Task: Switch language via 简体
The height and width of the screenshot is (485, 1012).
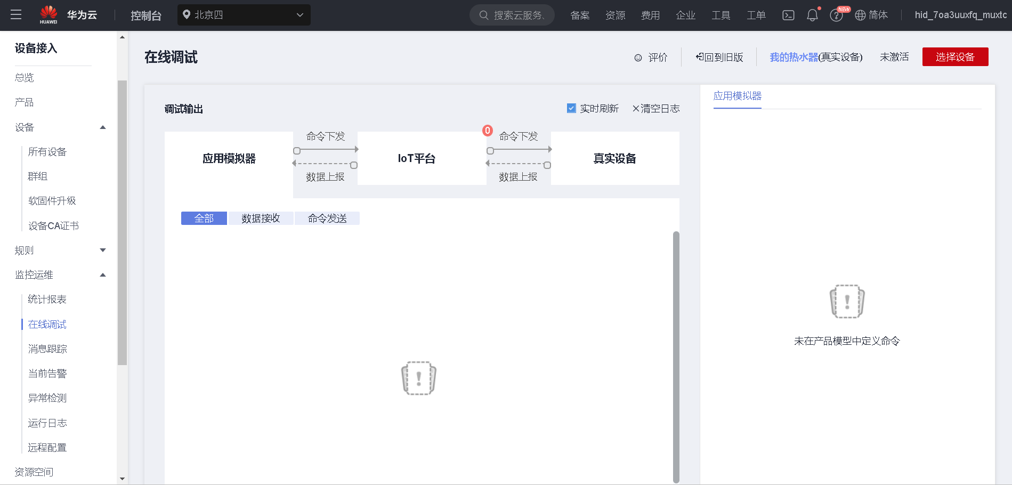Action: tap(878, 15)
